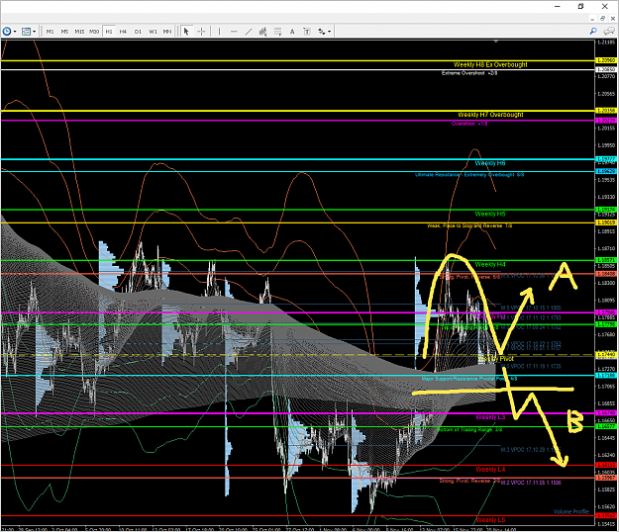This screenshot has height=532, width=619.
Task: Switch chart to W1 weekly timeframe
Action: (153, 31)
